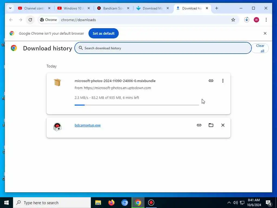
Task: Click the bdcamsetup.exe Bandicam installer icon
Action: point(57,127)
